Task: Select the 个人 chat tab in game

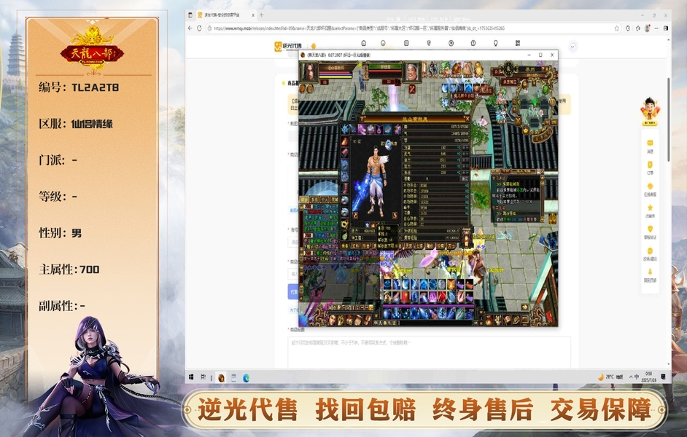Action: (x=325, y=200)
